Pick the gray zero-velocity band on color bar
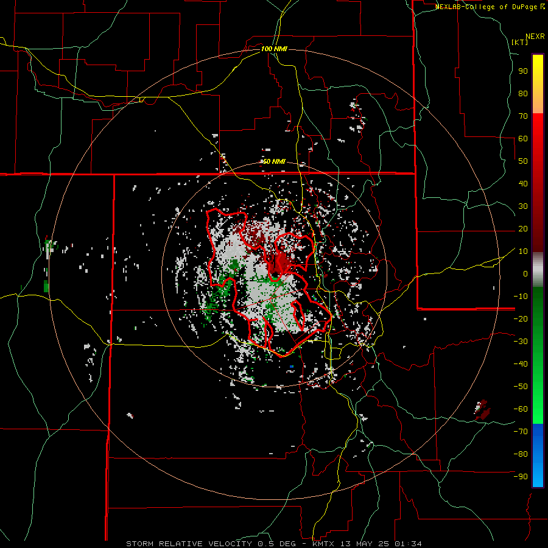This screenshot has width=548, height=548. point(538,270)
